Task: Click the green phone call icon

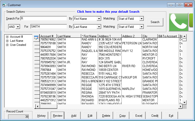Action: coord(179,22)
